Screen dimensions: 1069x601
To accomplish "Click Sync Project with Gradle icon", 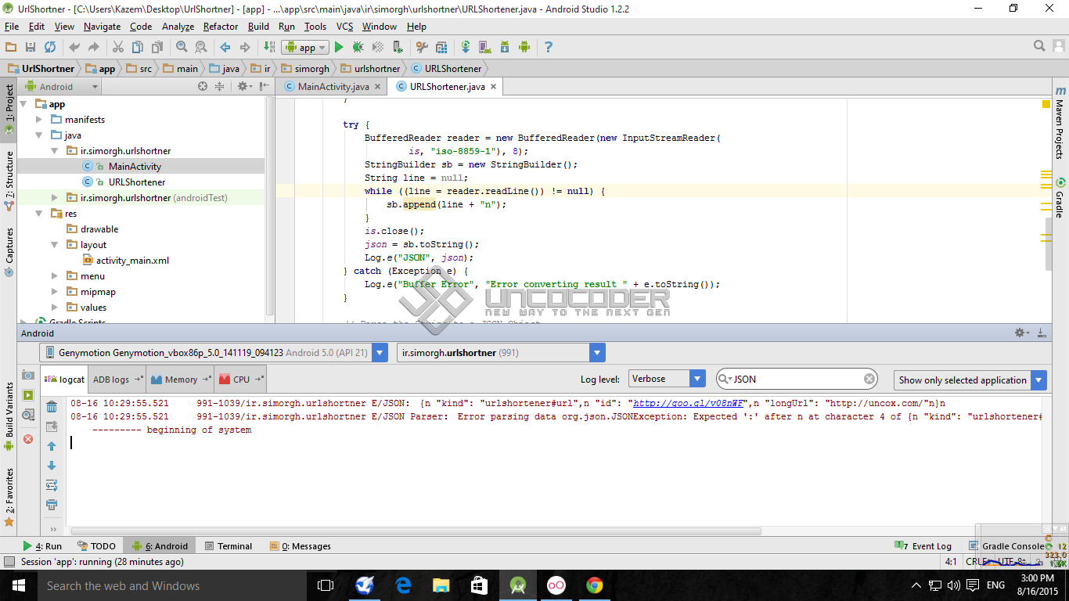I will (466, 47).
